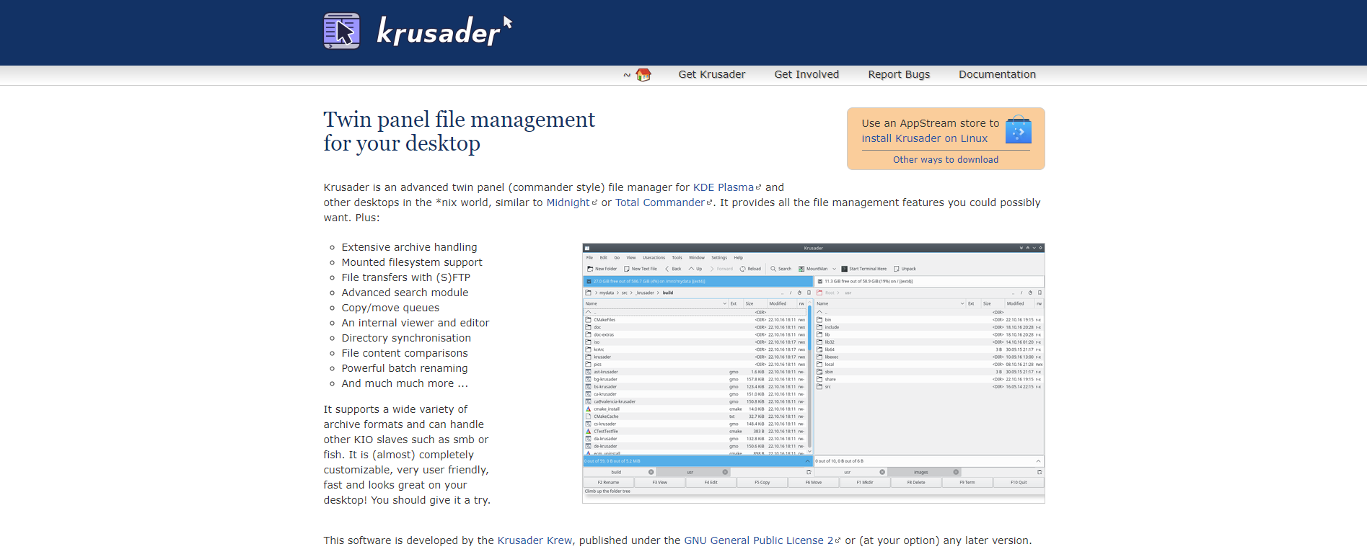
Task: Open the Krusader application screenshot thumbnail
Action: point(814,373)
